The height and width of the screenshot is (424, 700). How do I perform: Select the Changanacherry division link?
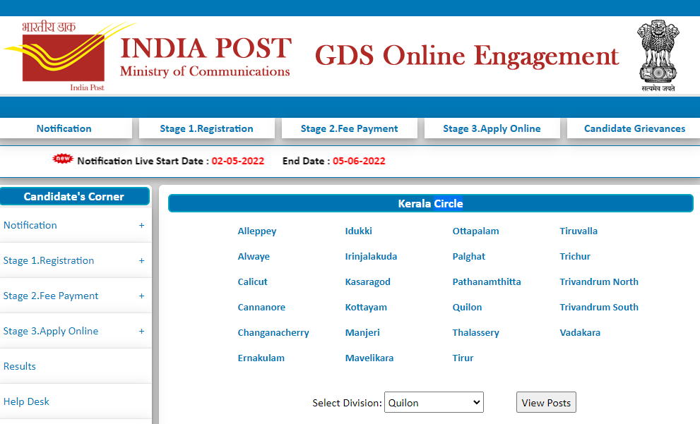(x=273, y=333)
